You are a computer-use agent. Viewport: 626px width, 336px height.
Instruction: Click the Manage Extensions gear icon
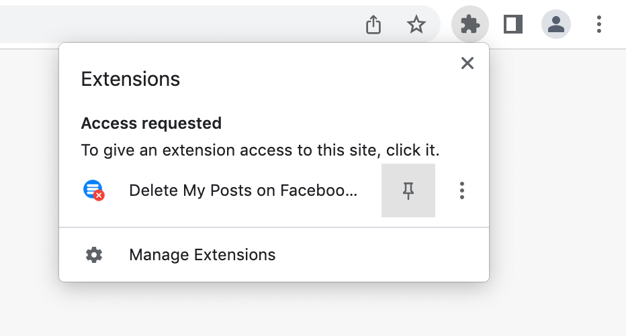pos(94,255)
